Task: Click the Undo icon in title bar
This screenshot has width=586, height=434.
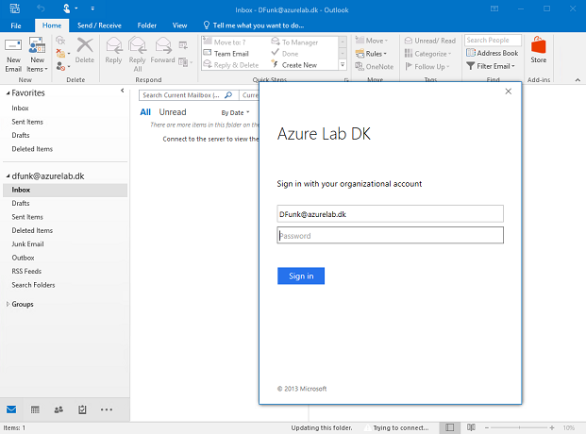Action: 41,8
